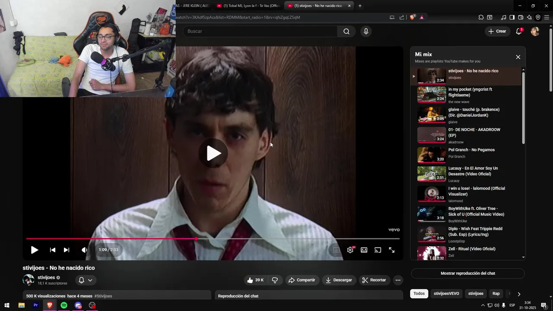Screen dimensions: 553x311
Task: Click the Brave Shields lion icon
Action: pyautogui.click(x=413, y=17)
